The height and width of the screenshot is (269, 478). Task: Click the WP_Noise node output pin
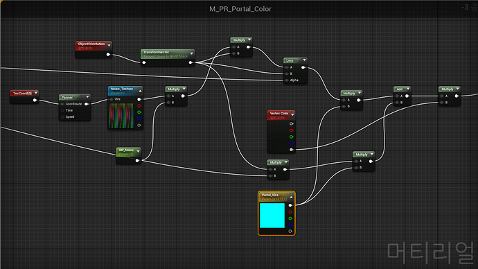pos(137,160)
